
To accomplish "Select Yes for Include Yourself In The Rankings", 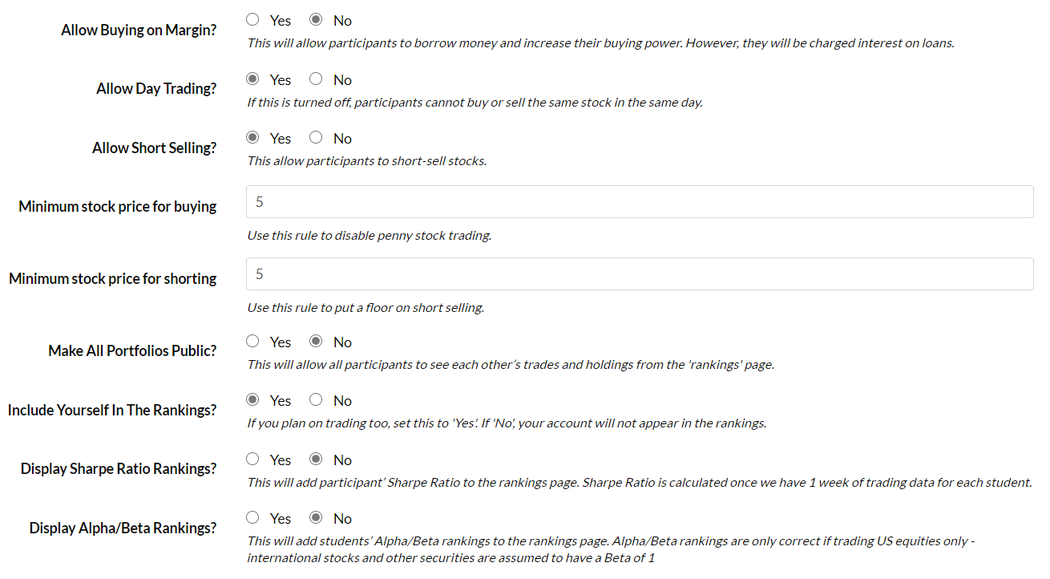I will pyautogui.click(x=253, y=400).
